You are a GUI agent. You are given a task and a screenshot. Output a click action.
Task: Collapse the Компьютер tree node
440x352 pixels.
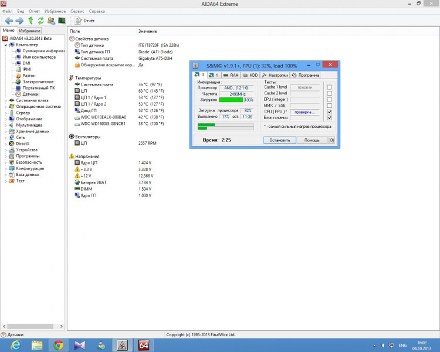click(5, 45)
